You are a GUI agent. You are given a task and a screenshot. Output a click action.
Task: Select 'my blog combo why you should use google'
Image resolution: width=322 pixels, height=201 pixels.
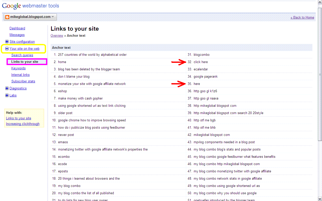(x=225, y=193)
